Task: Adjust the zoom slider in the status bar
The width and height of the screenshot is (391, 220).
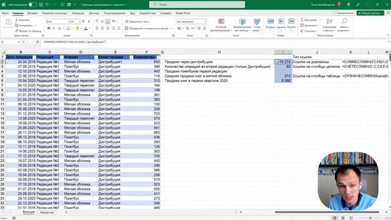Action: 370,218
